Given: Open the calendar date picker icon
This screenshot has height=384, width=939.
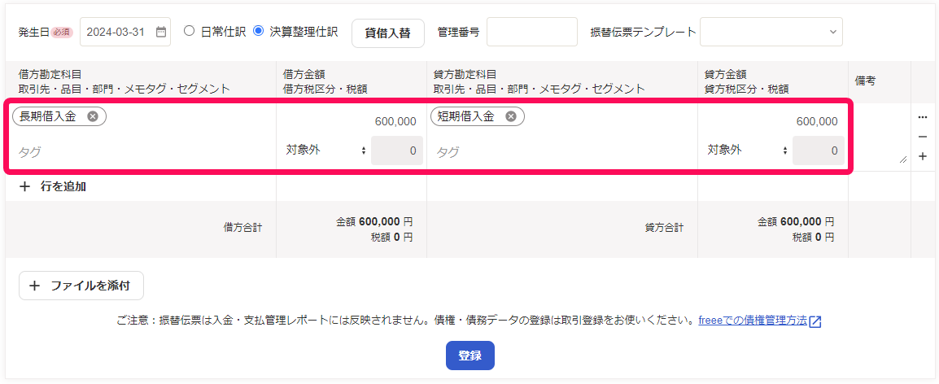Looking at the screenshot, I should pyautogui.click(x=161, y=33).
